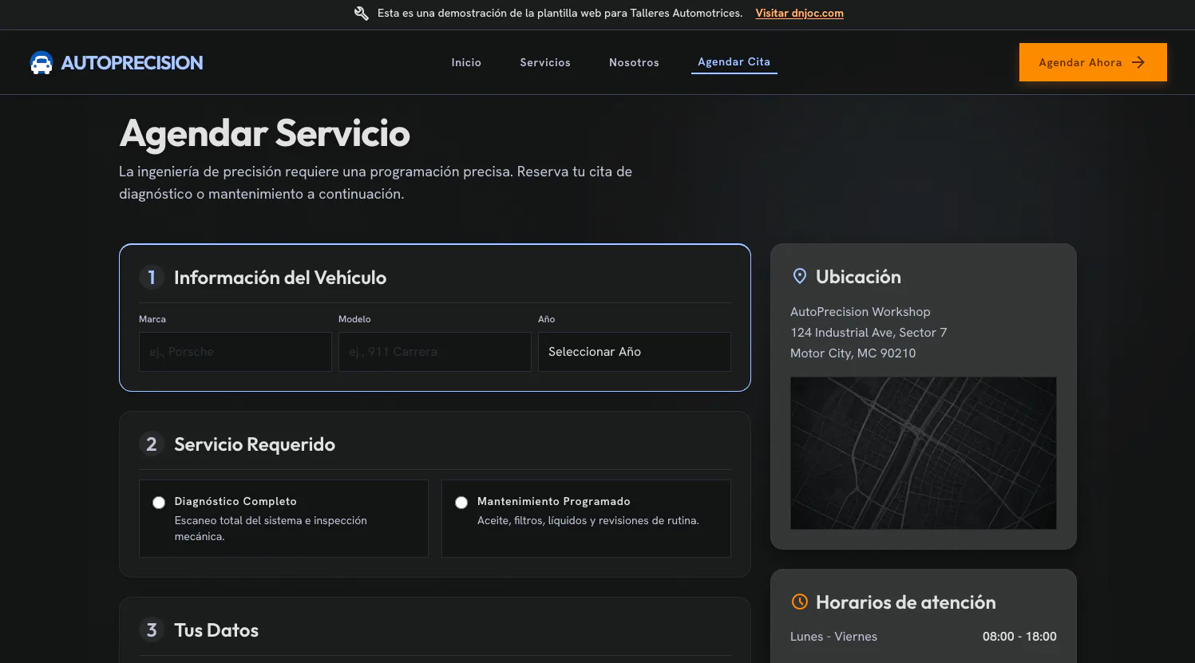Click the Información del Vehículo section heading
1195x663 pixels.
pos(280,278)
